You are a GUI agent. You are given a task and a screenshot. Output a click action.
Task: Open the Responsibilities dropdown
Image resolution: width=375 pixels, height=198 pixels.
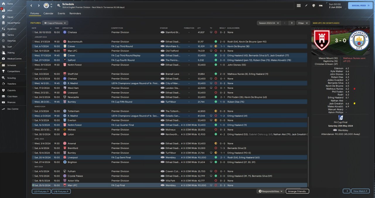[270, 191]
